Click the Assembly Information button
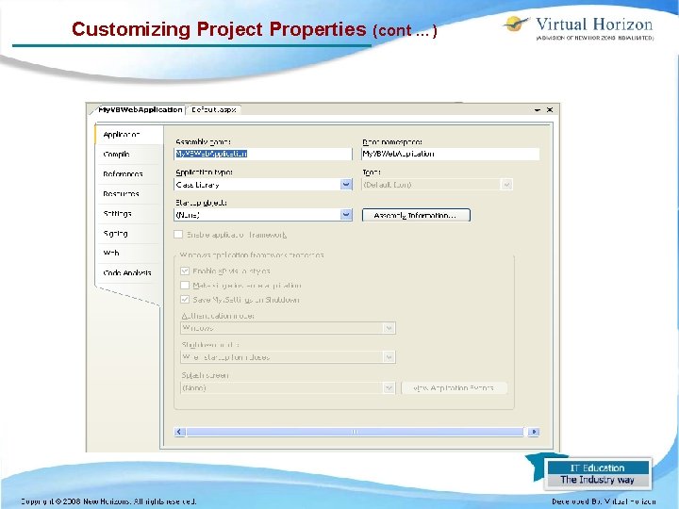Image resolution: width=679 pixels, height=509 pixels. [416, 215]
